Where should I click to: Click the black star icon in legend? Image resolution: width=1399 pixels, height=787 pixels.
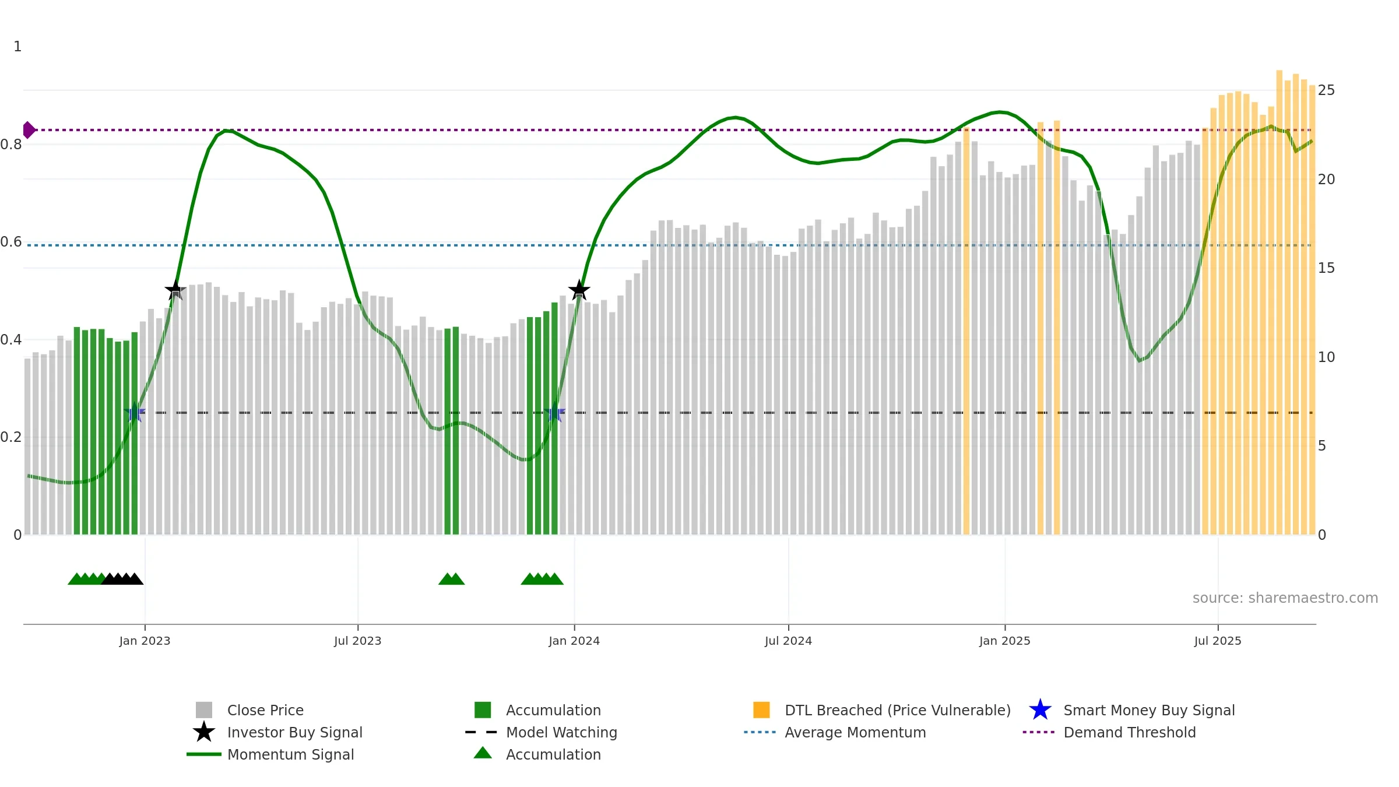tap(203, 732)
